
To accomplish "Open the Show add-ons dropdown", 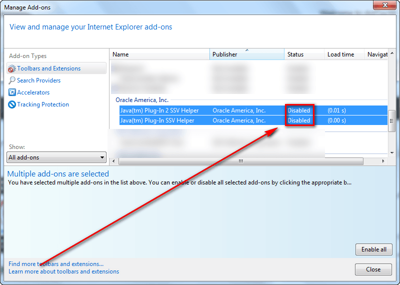I will coord(56,157).
